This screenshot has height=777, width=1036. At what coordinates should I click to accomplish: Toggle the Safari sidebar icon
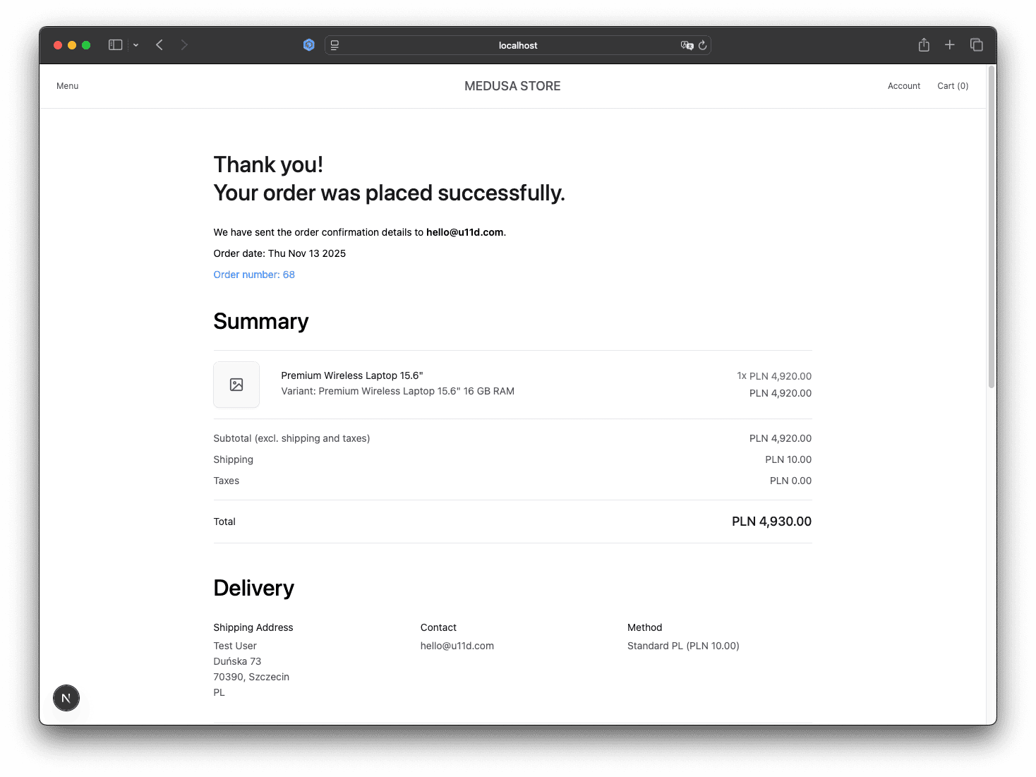point(116,45)
